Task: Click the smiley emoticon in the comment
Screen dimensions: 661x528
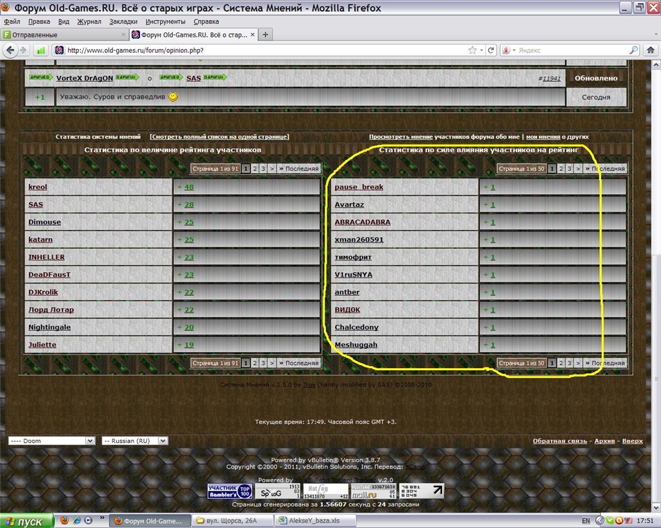Action: pos(173,97)
